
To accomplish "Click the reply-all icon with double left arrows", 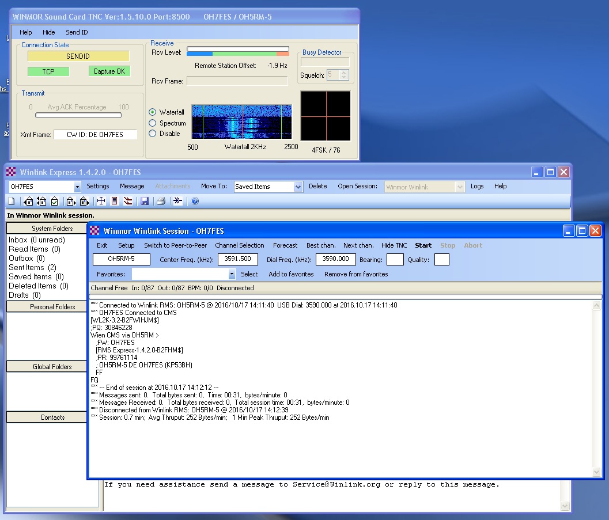I will 41,201.
